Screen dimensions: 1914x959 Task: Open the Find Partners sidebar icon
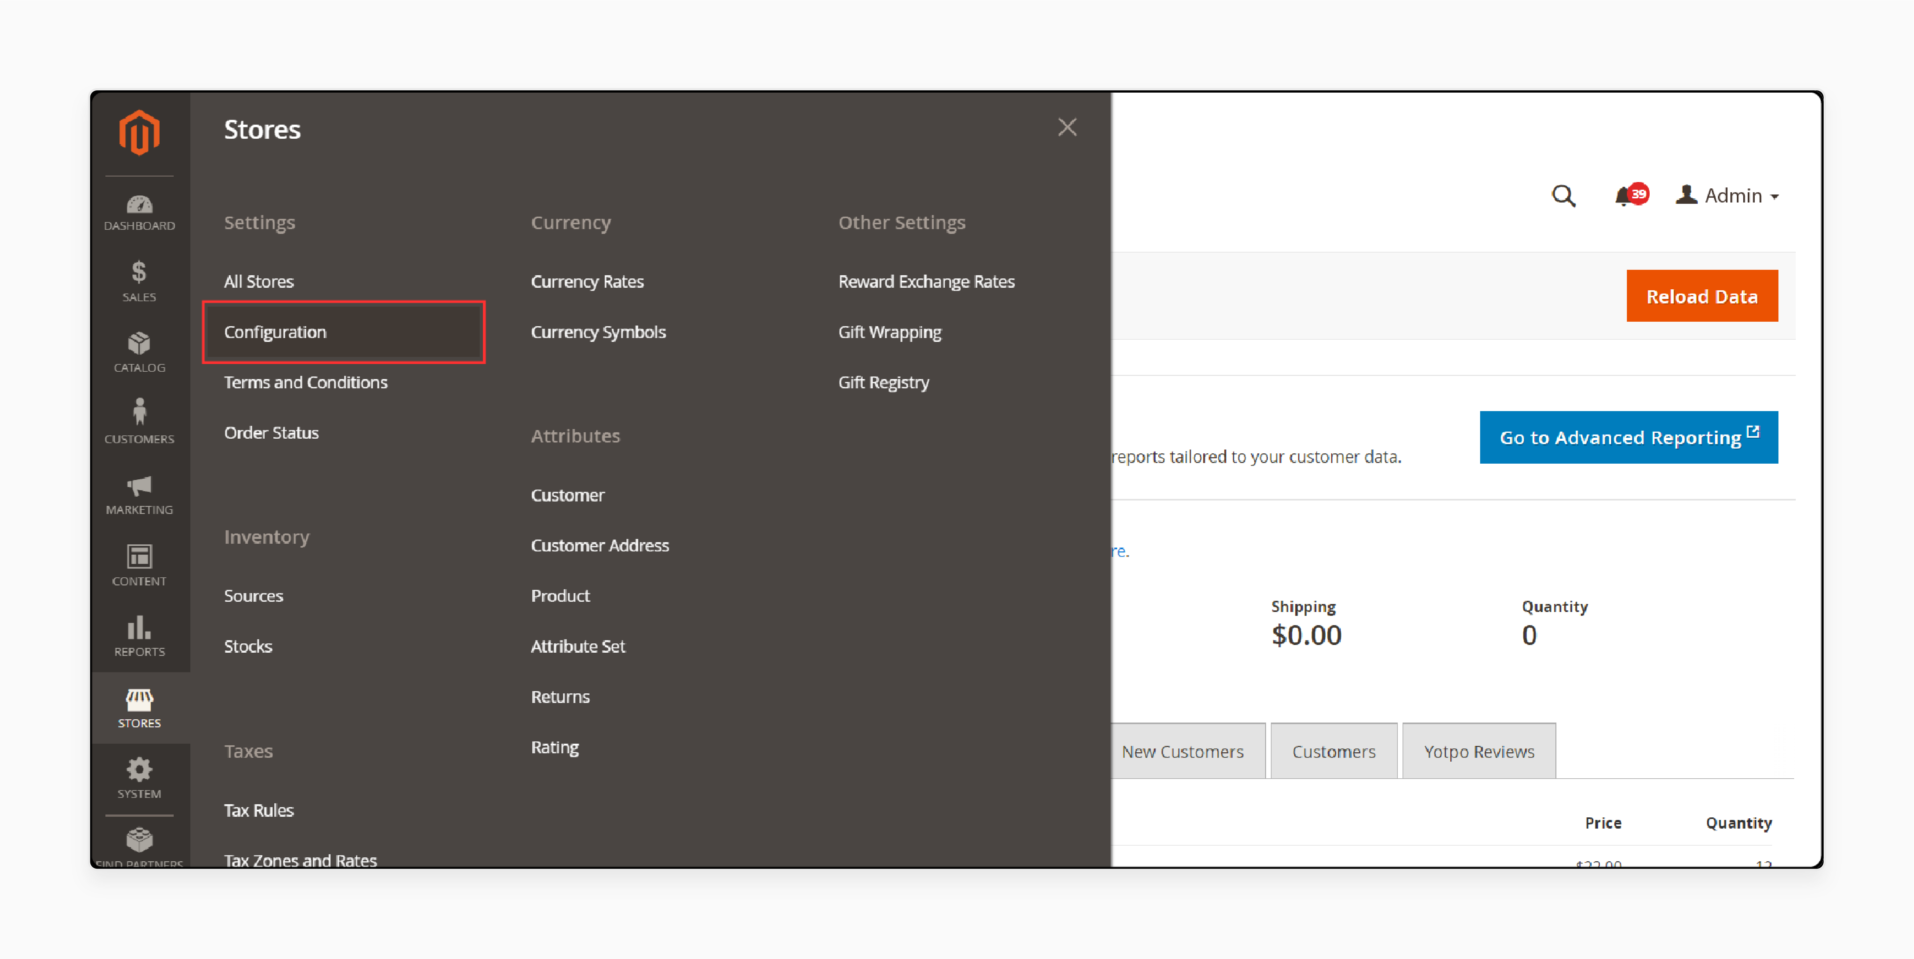point(139,847)
